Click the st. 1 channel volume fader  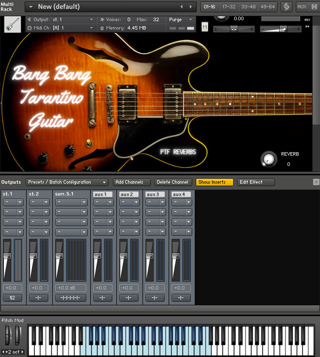pyautogui.click(x=7, y=256)
